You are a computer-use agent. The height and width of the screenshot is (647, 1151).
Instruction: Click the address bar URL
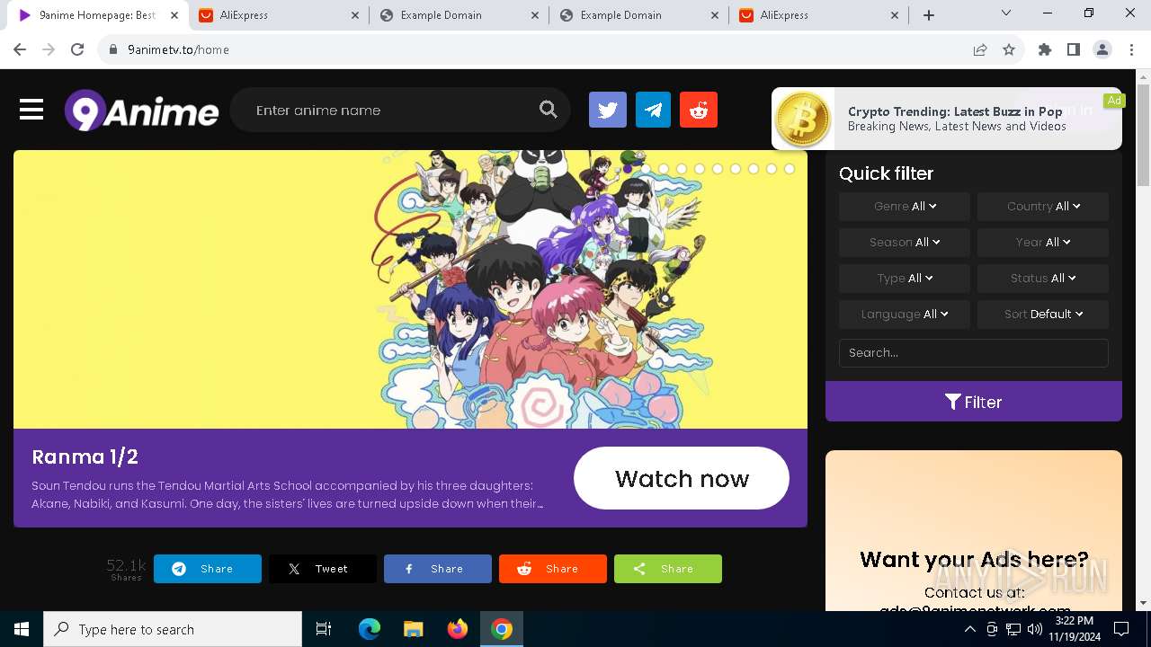[x=178, y=49]
